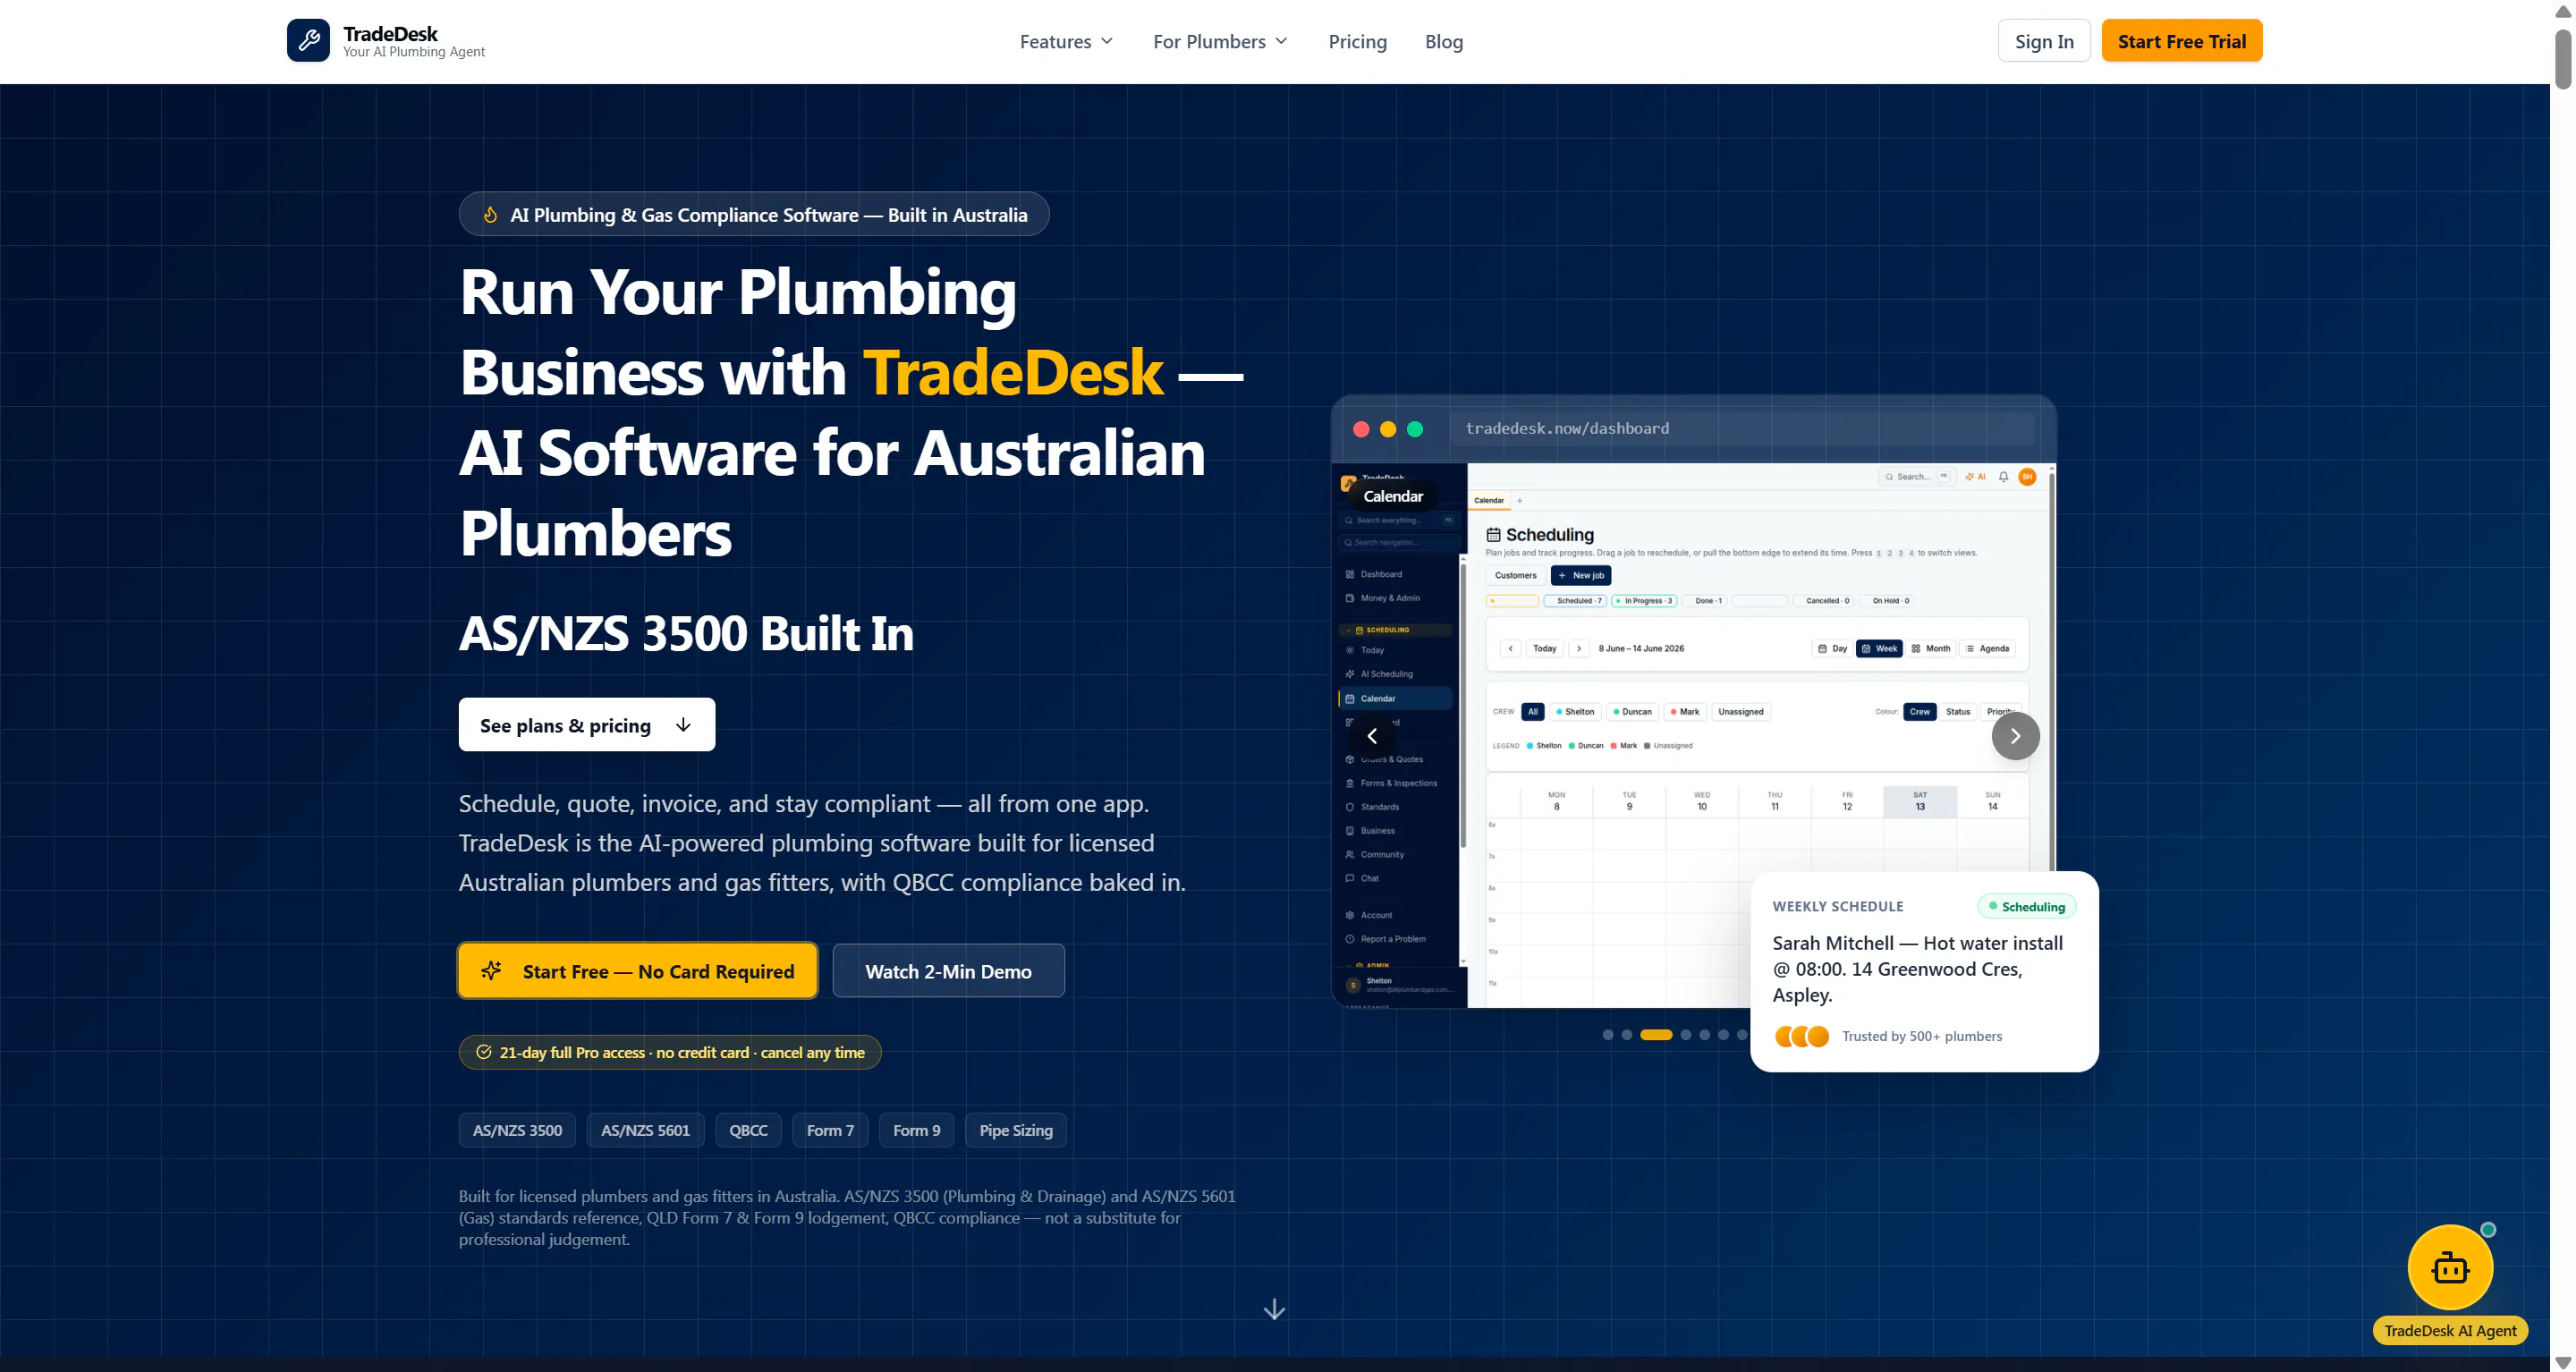This screenshot has height=1372, width=2576.
Task: Click the Watch 2-Min Demo button
Action: pyautogui.click(x=948, y=970)
